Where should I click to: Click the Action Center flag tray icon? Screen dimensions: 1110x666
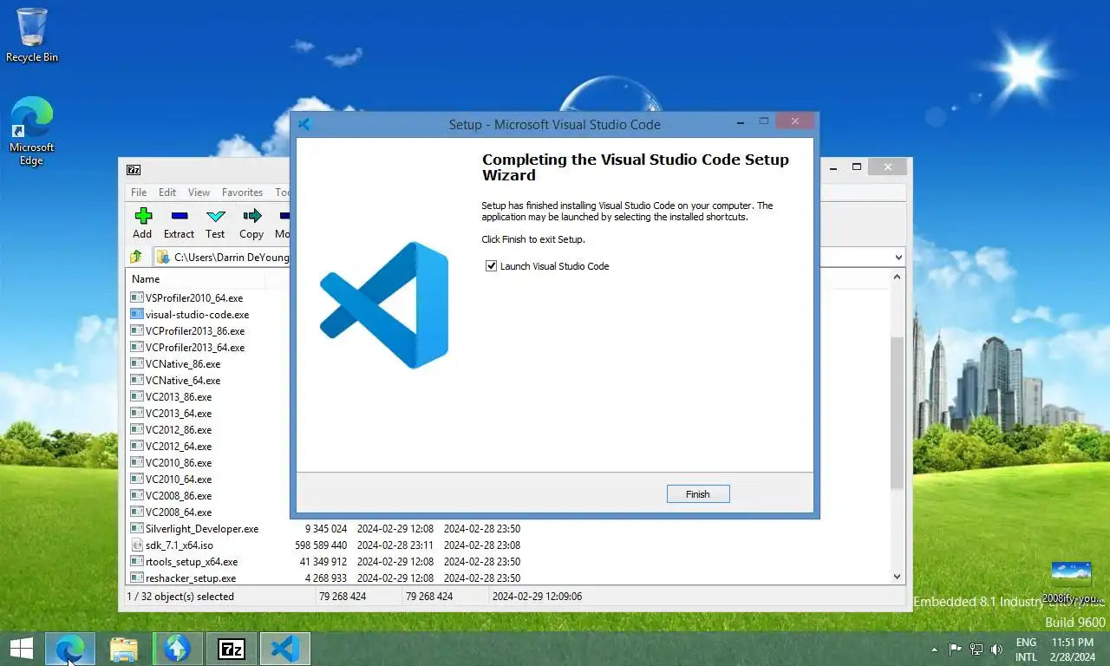click(955, 649)
